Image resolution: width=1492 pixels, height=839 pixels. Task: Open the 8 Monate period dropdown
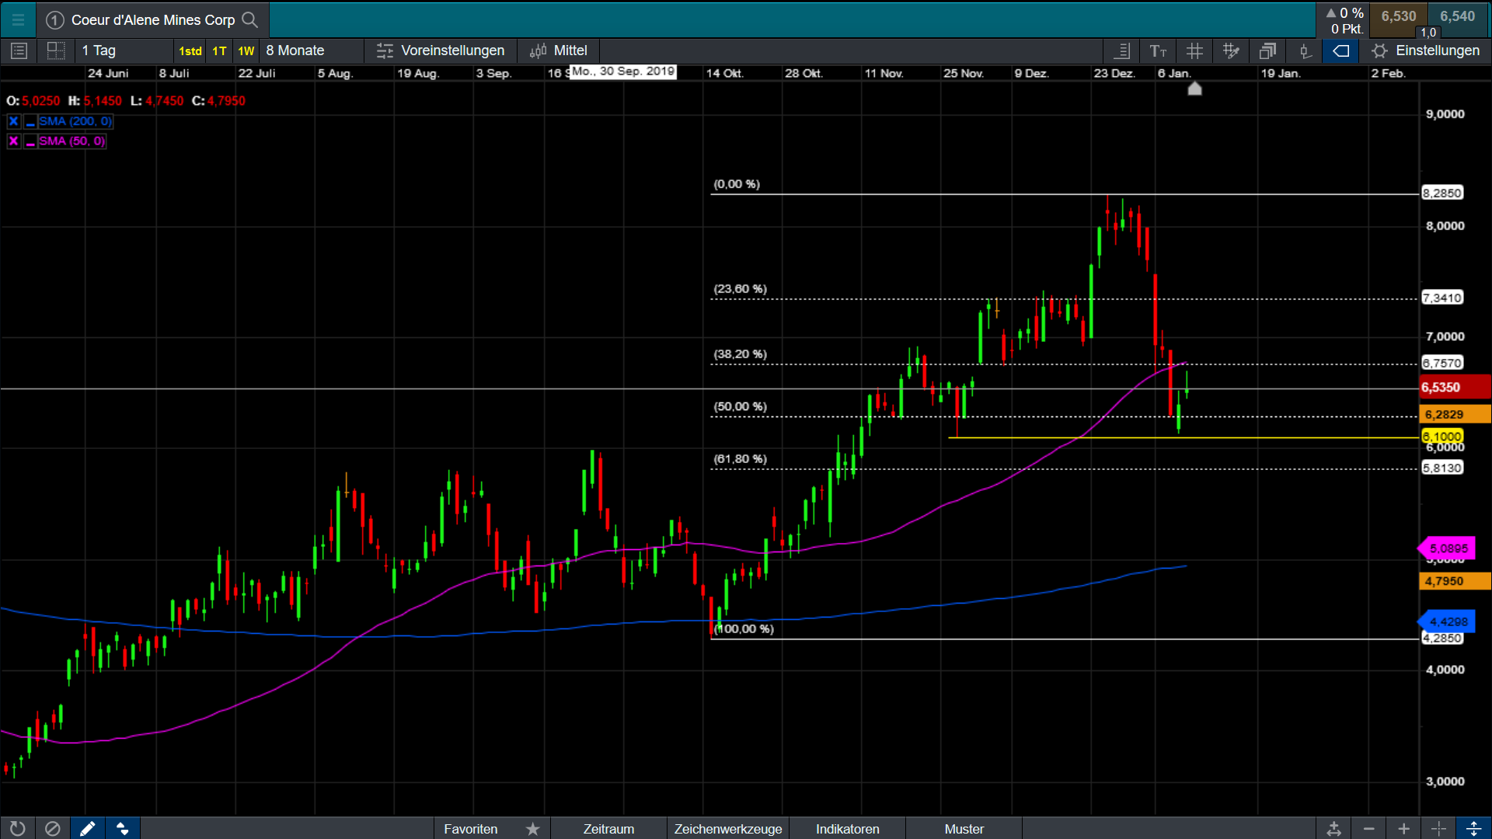[x=295, y=50]
